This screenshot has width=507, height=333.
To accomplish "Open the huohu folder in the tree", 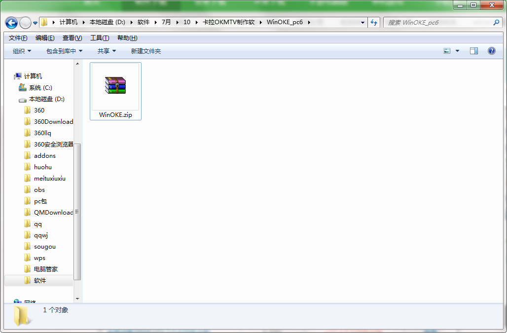I will tap(43, 167).
